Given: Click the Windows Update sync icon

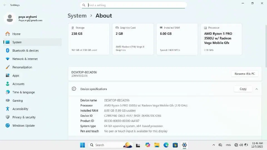Looking at the screenshot, I should pyautogui.click(x=8, y=126).
